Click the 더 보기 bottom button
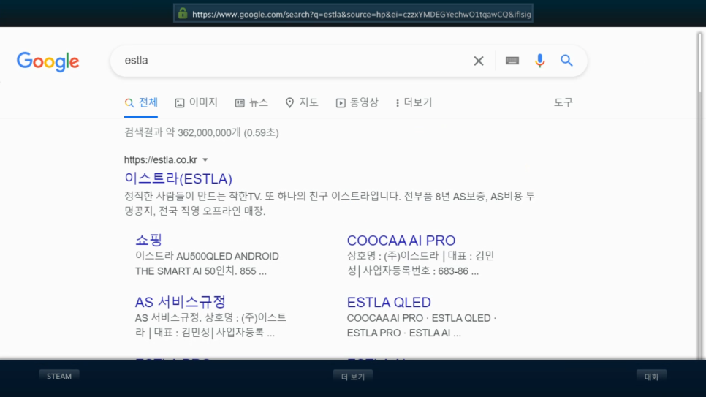 tap(353, 377)
